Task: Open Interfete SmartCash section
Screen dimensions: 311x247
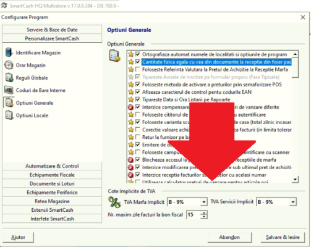Action: (x=52, y=219)
